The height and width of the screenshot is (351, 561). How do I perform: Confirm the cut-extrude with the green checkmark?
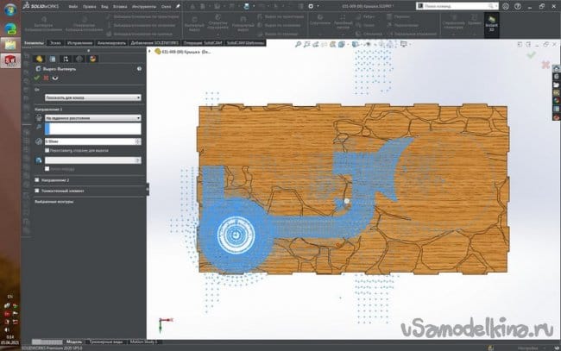(37, 78)
